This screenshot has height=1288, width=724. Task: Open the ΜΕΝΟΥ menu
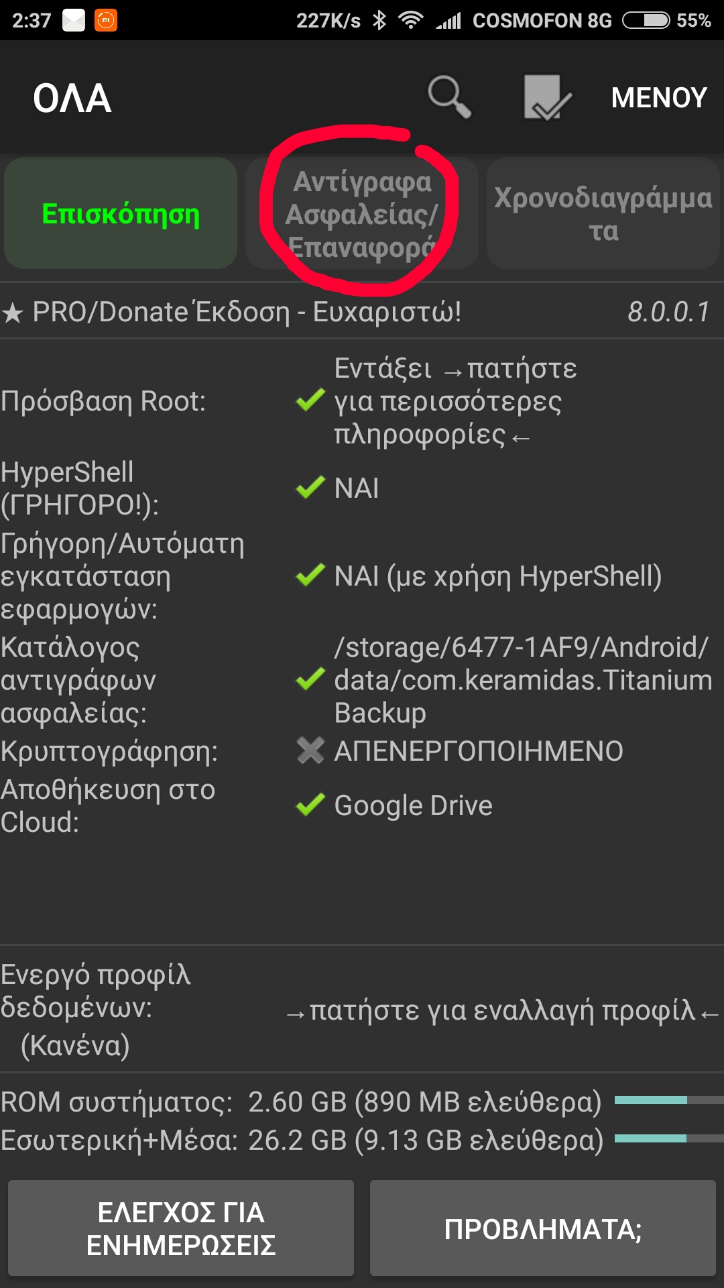[658, 98]
